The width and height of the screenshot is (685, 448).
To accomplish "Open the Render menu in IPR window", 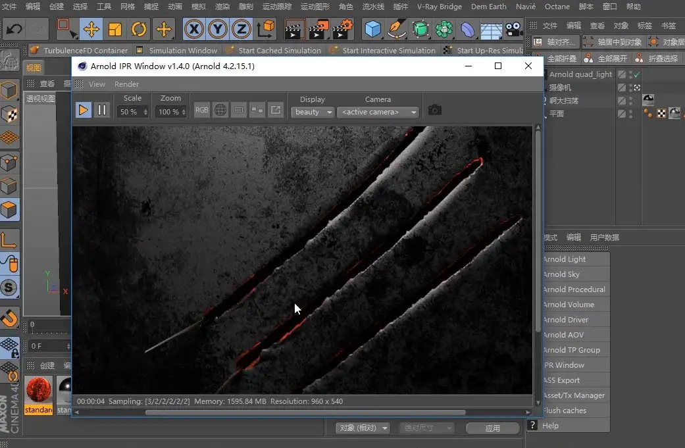I will point(127,84).
